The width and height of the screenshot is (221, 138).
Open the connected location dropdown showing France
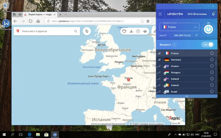point(179,27)
